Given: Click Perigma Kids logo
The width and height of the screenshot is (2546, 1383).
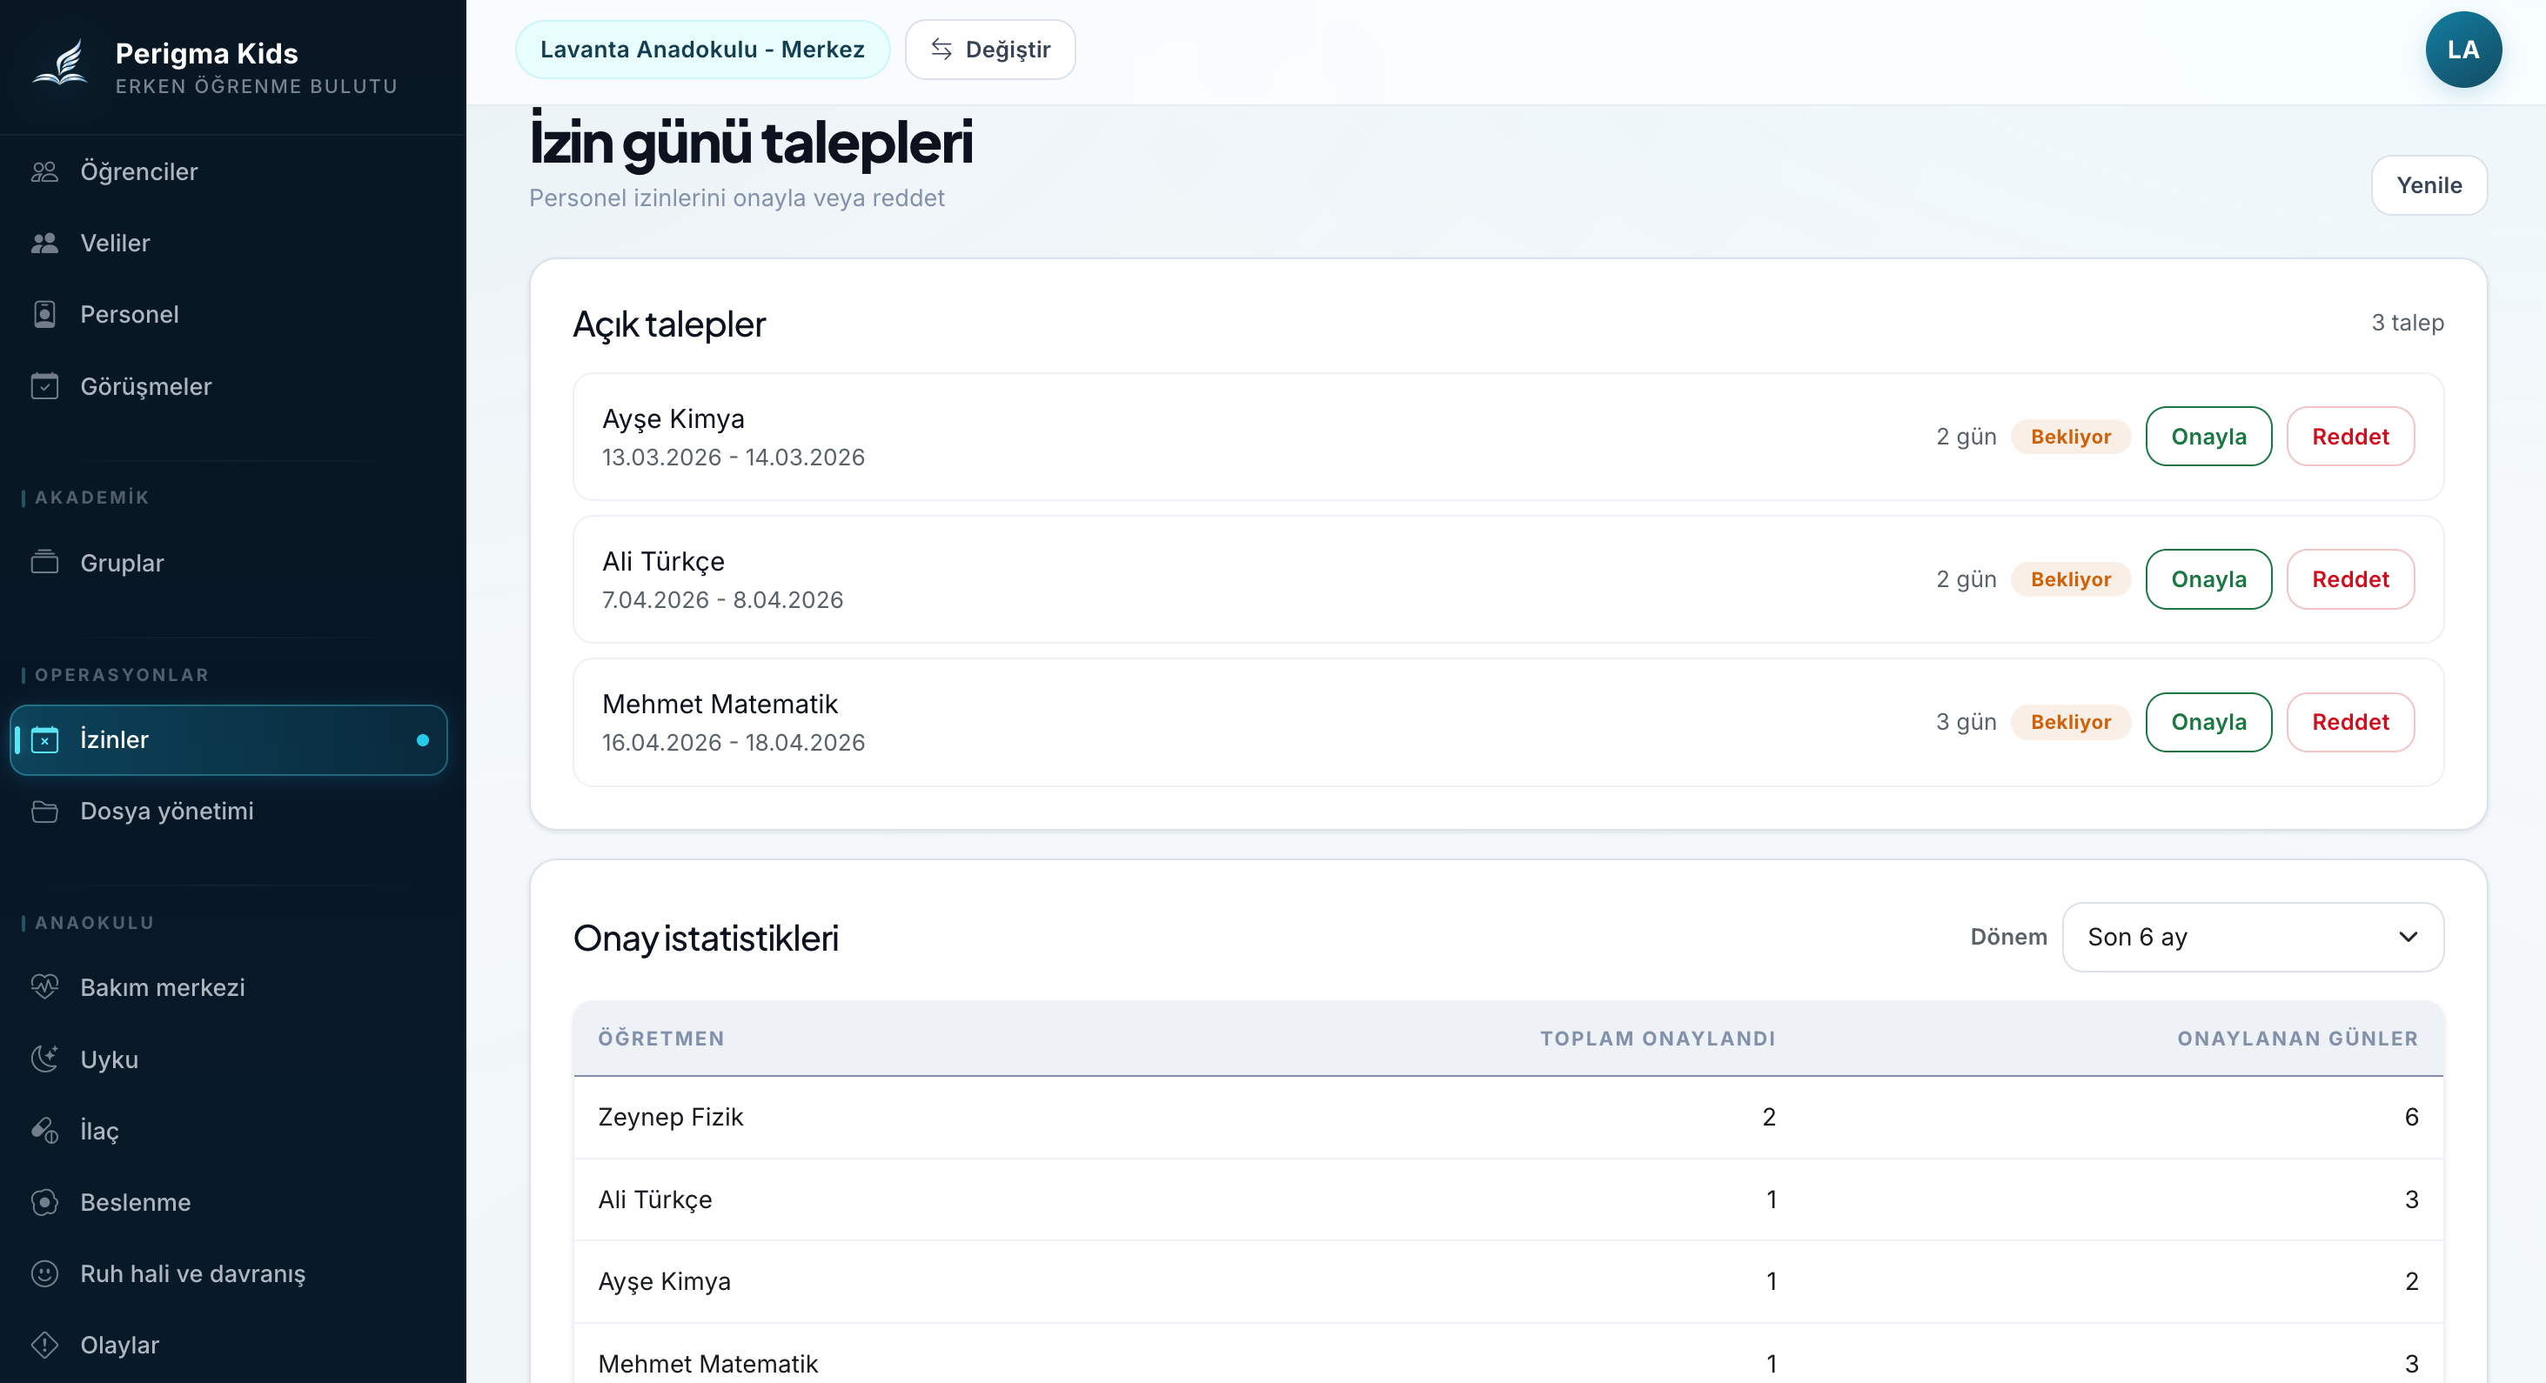Looking at the screenshot, I should (x=61, y=63).
